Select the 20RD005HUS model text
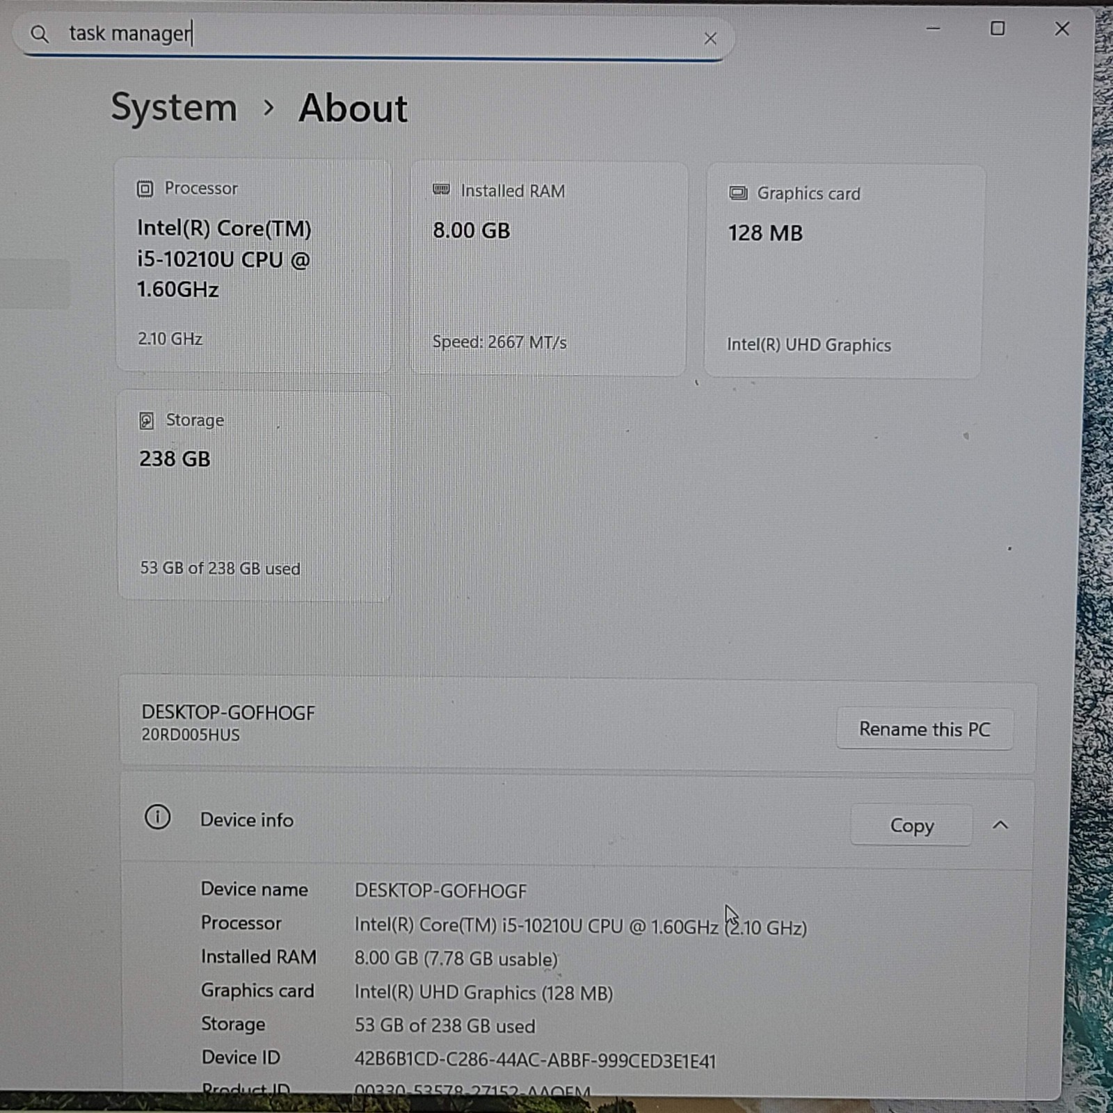The width and height of the screenshot is (1113, 1113). (191, 735)
